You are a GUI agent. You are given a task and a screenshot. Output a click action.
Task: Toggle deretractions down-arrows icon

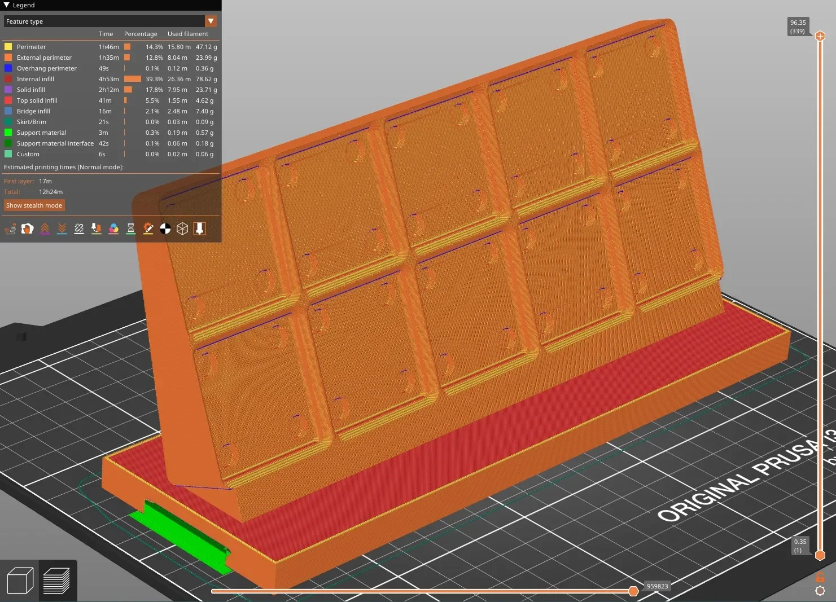(62, 229)
